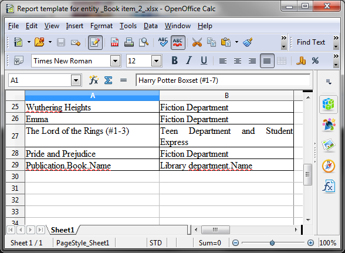Adjust the zoom slider handle
This screenshot has width=345, height=253.
(272, 243)
